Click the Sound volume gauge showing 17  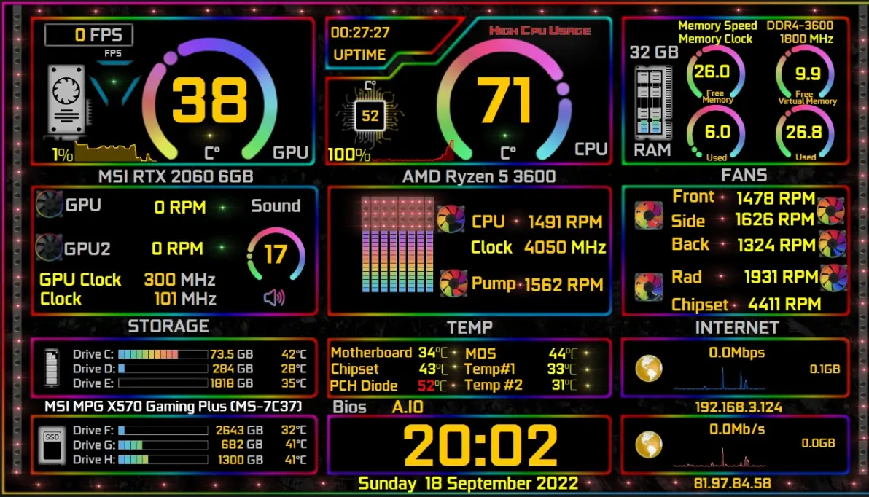276,254
